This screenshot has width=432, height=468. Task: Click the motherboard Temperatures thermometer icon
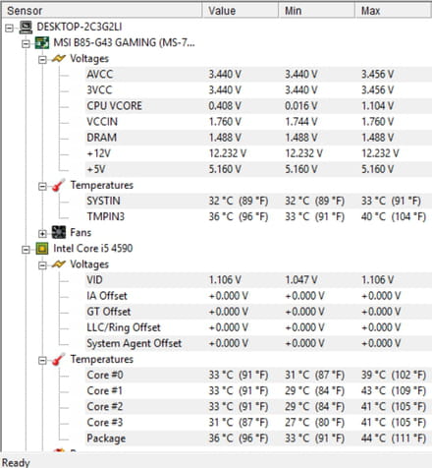pos(59,186)
